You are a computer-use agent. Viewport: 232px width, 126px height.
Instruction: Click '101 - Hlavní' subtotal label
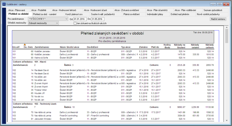coord(40,62)
